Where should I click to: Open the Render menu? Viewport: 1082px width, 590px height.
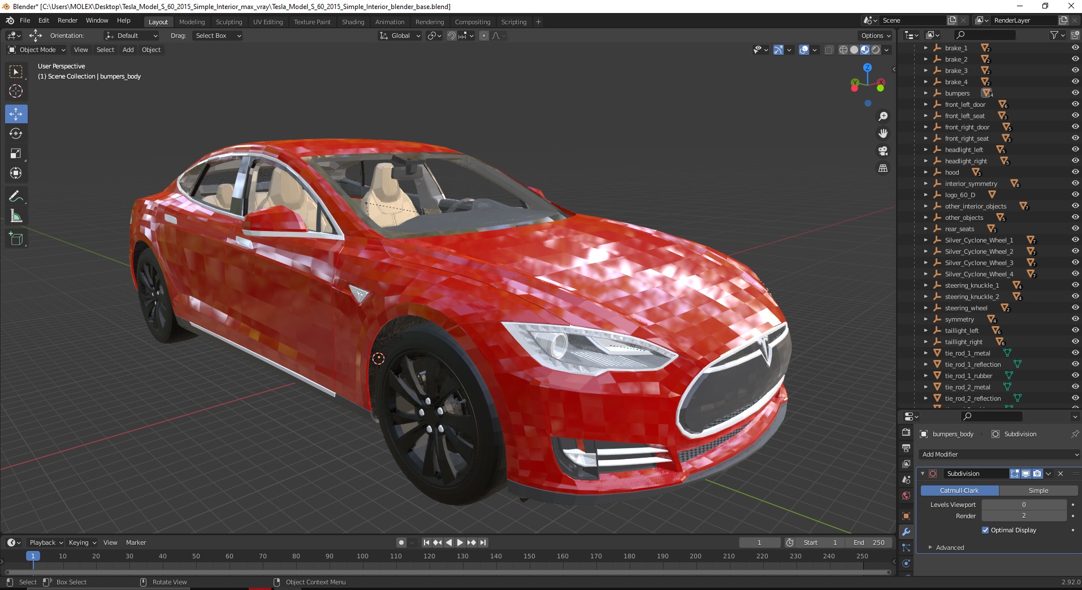coord(67,20)
